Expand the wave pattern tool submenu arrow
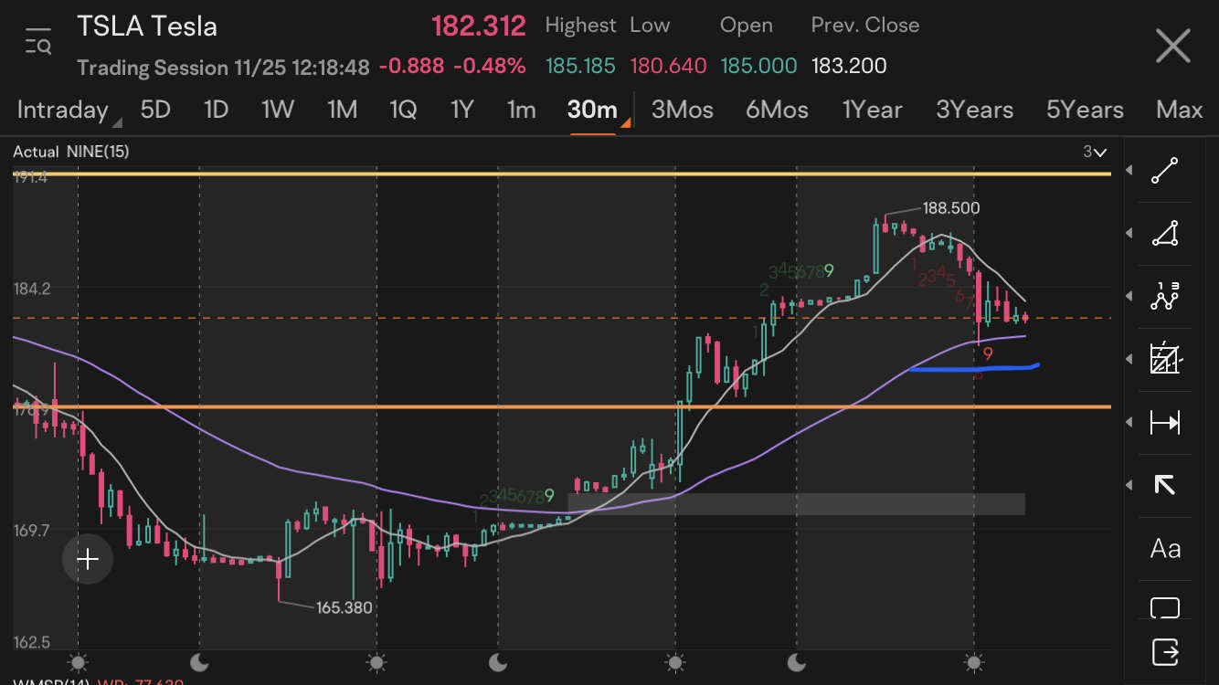 [x=1131, y=297]
